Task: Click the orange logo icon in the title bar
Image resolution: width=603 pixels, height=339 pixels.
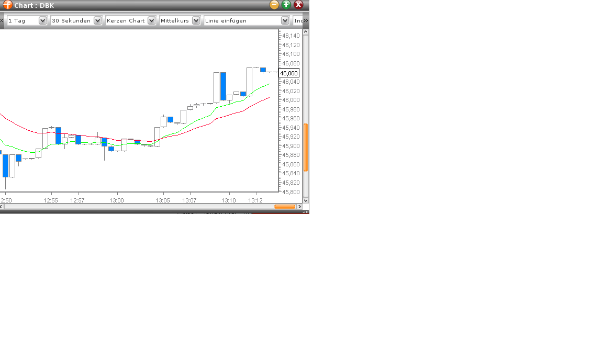Action: (x=7, y=5)
